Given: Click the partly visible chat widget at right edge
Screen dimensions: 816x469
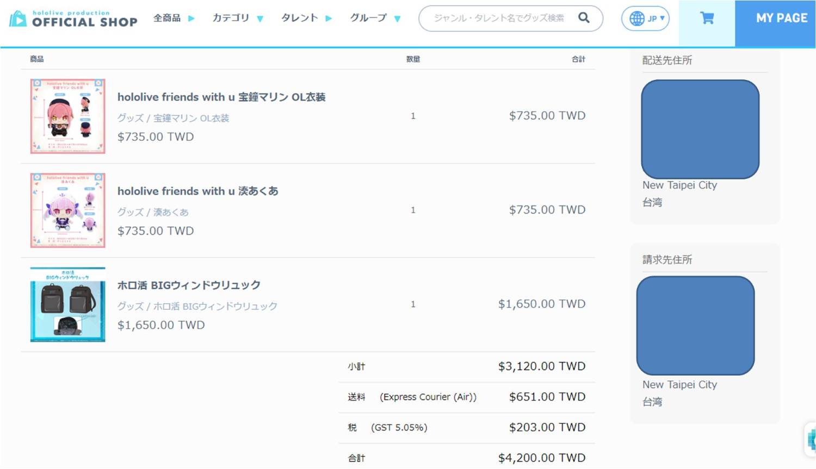Looking at the screenshot, I should point(811,439).
